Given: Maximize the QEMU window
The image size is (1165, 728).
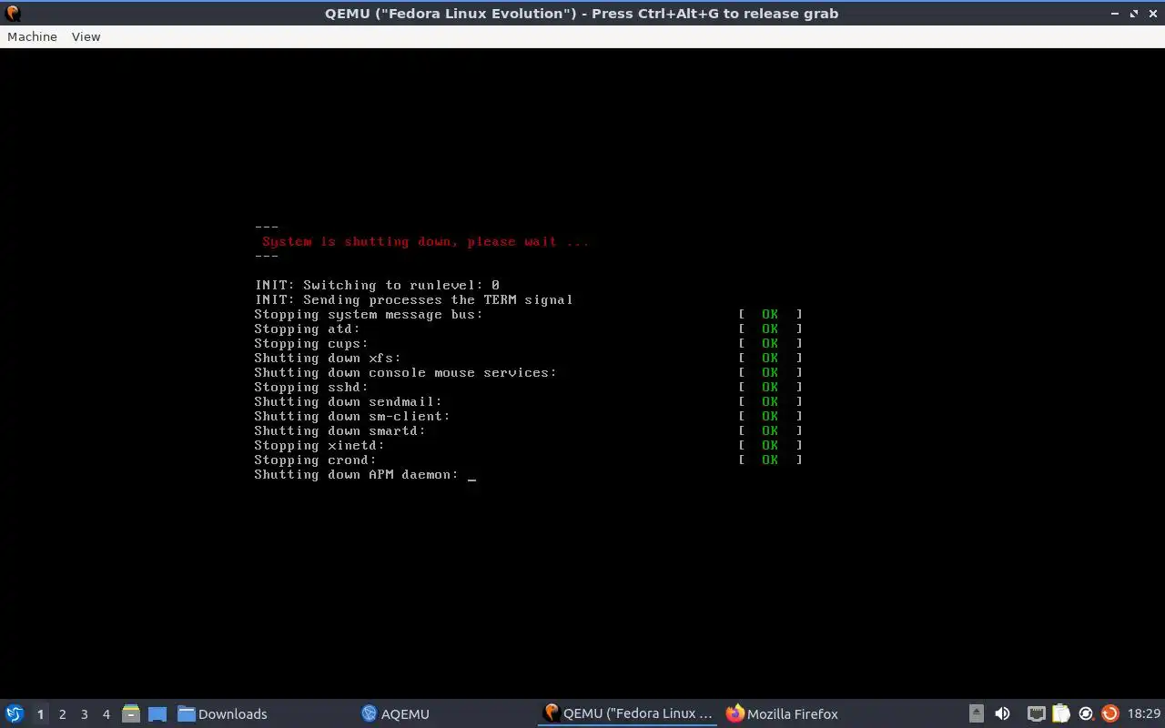Looking at the screenshot, I should (1134, 14).
